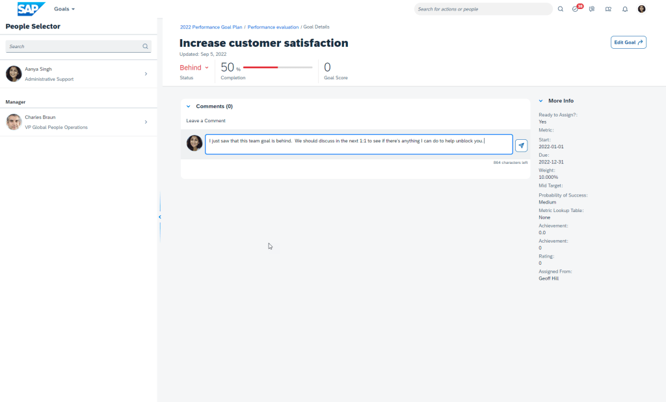The height and width of the screenshot is (402, 666).
Task: Open the Behind status dropdown
Action: (194, 68)
